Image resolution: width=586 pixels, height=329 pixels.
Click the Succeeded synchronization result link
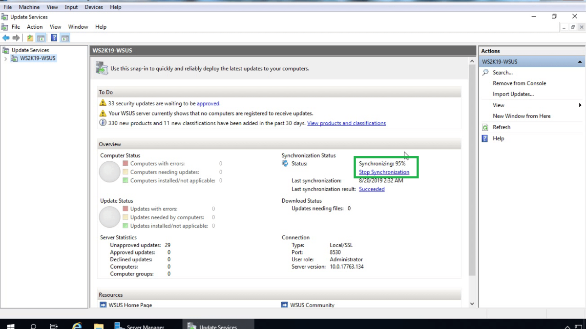pyautogui.click(x=372, y=189)
